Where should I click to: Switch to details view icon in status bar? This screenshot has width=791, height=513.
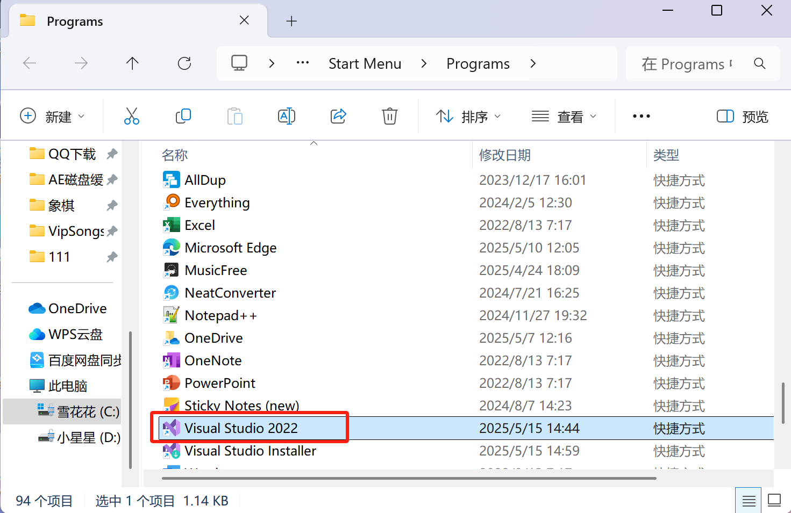(749, 501)
